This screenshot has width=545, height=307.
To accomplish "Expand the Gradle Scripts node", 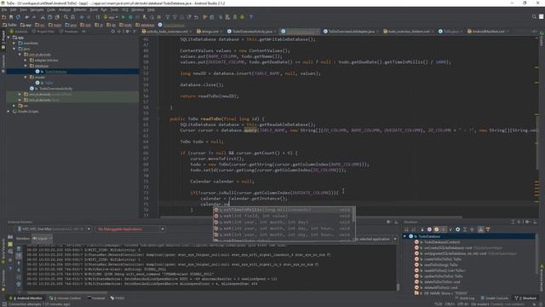I will pos(9,112).
